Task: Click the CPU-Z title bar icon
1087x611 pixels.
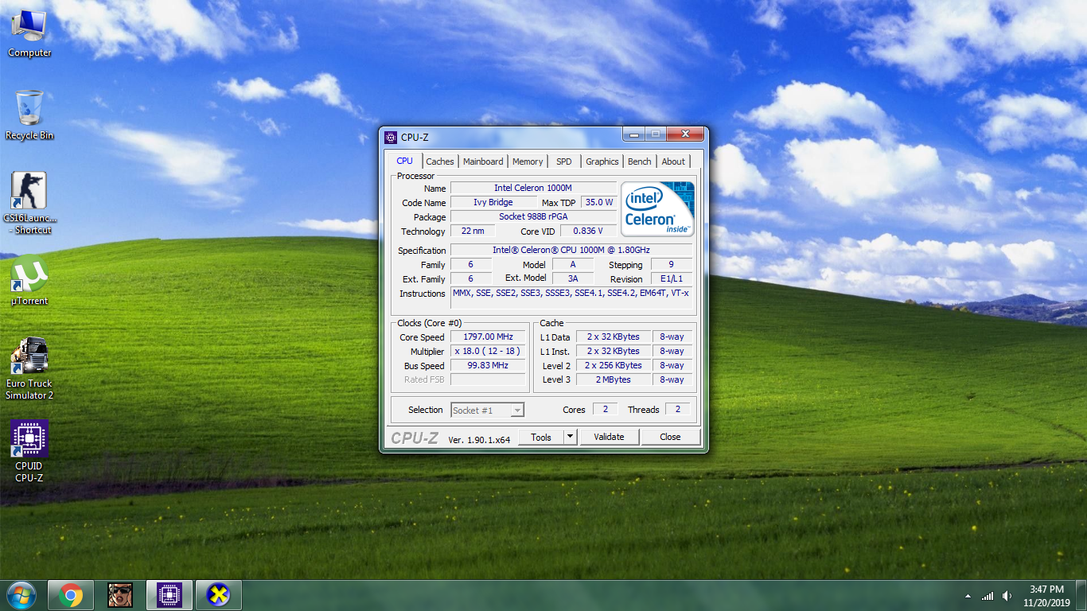Action: (x=391, y=138)
